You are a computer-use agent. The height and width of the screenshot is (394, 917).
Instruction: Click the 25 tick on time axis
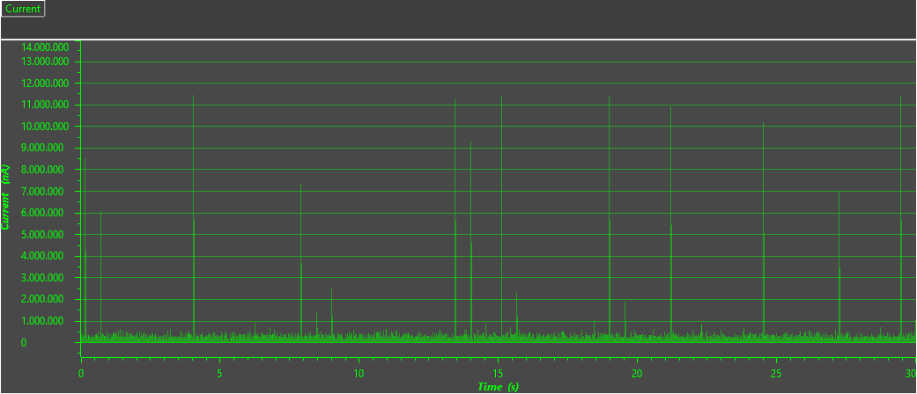click(776, 374)
